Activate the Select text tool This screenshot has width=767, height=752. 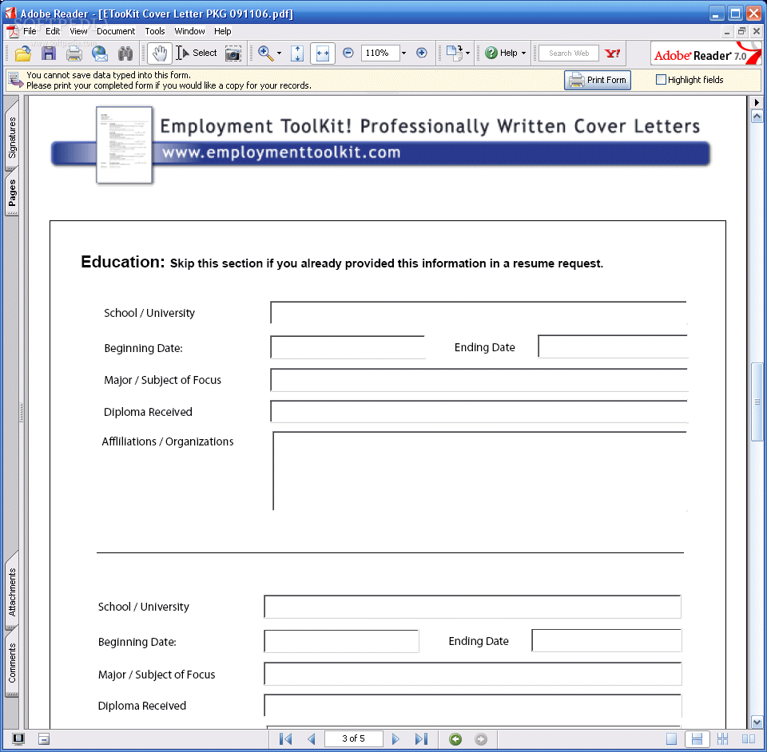pos(197,53)
